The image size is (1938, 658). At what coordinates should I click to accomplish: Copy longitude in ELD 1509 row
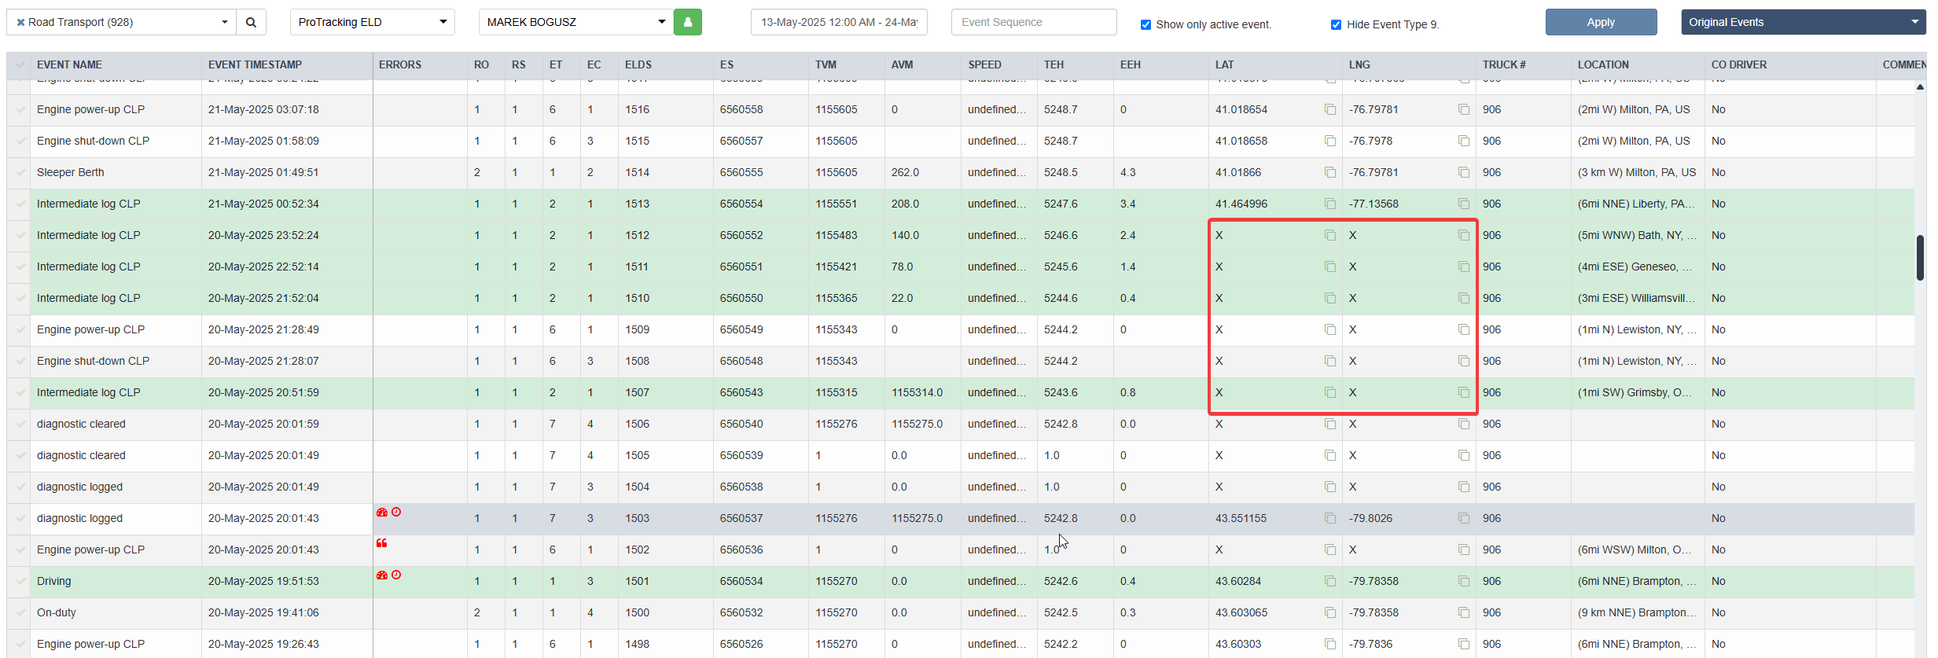[1463, 329]
